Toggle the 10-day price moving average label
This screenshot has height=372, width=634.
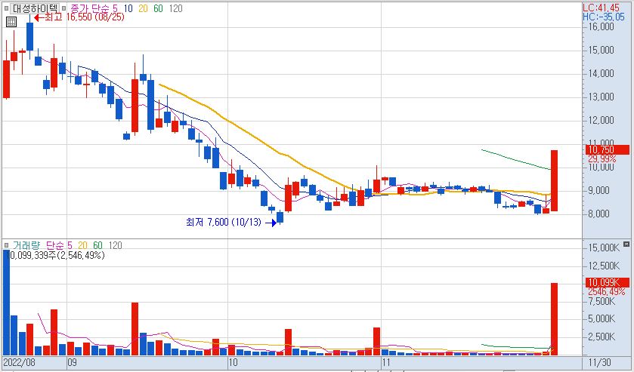pyautogui.click(x=128, y=8)
